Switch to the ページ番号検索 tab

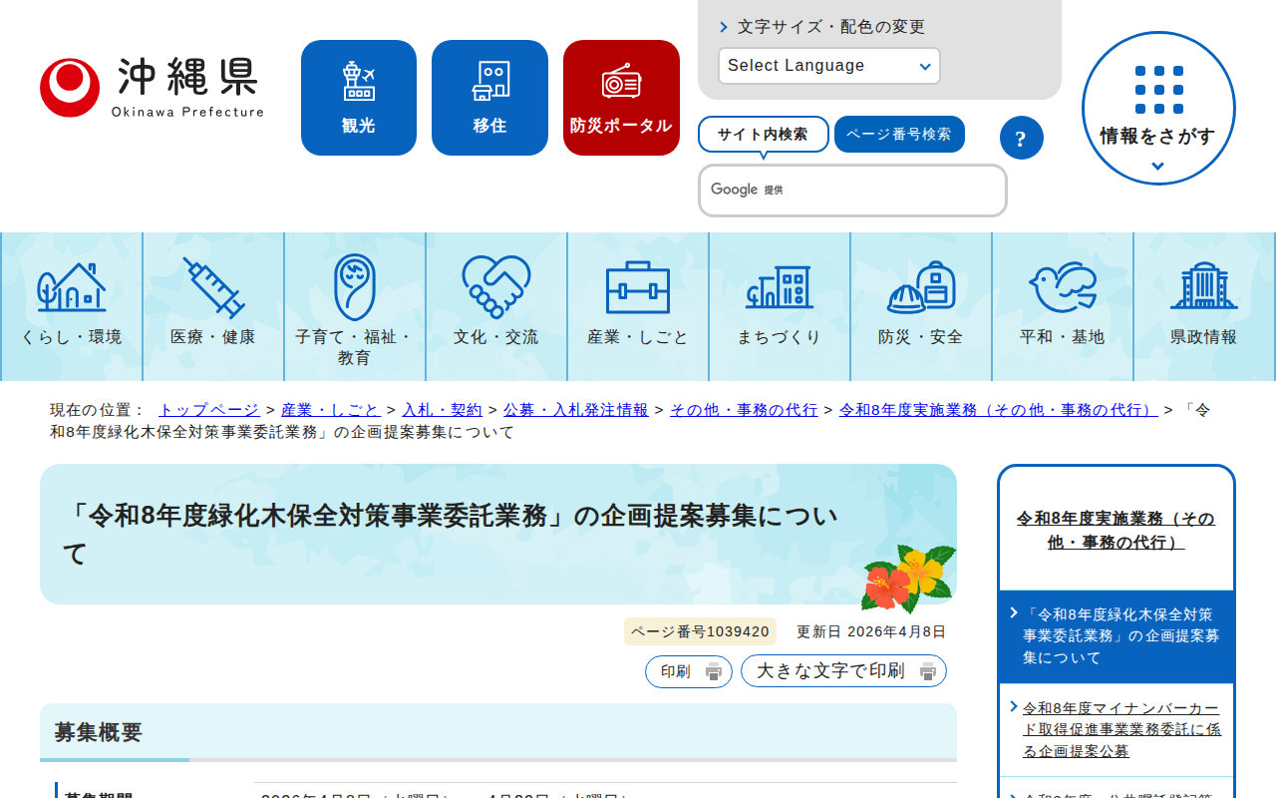coord(899,135)
